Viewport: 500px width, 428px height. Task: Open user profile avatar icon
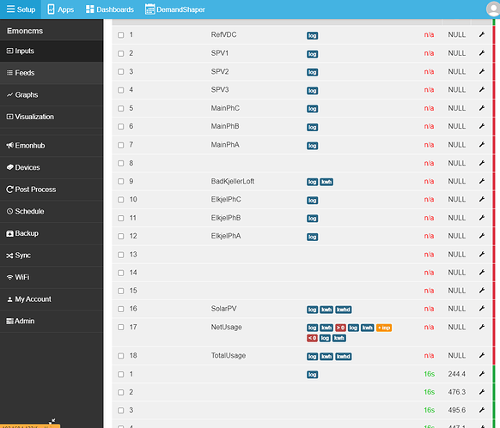click(493, 9)
